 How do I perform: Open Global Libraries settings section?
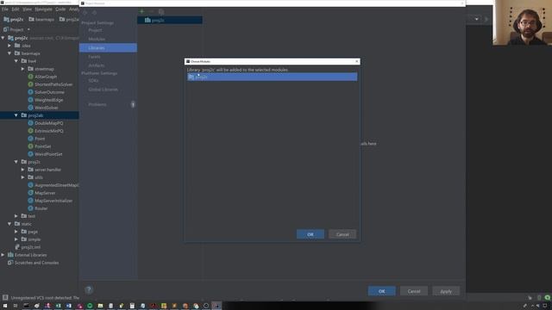[103, 90]
